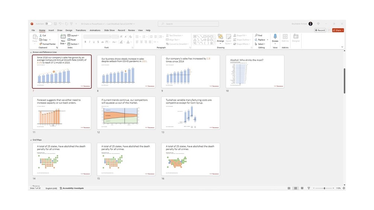Switch to the Insert tab
This screenshot has width=374, height=210.
(x=51, y=30)
